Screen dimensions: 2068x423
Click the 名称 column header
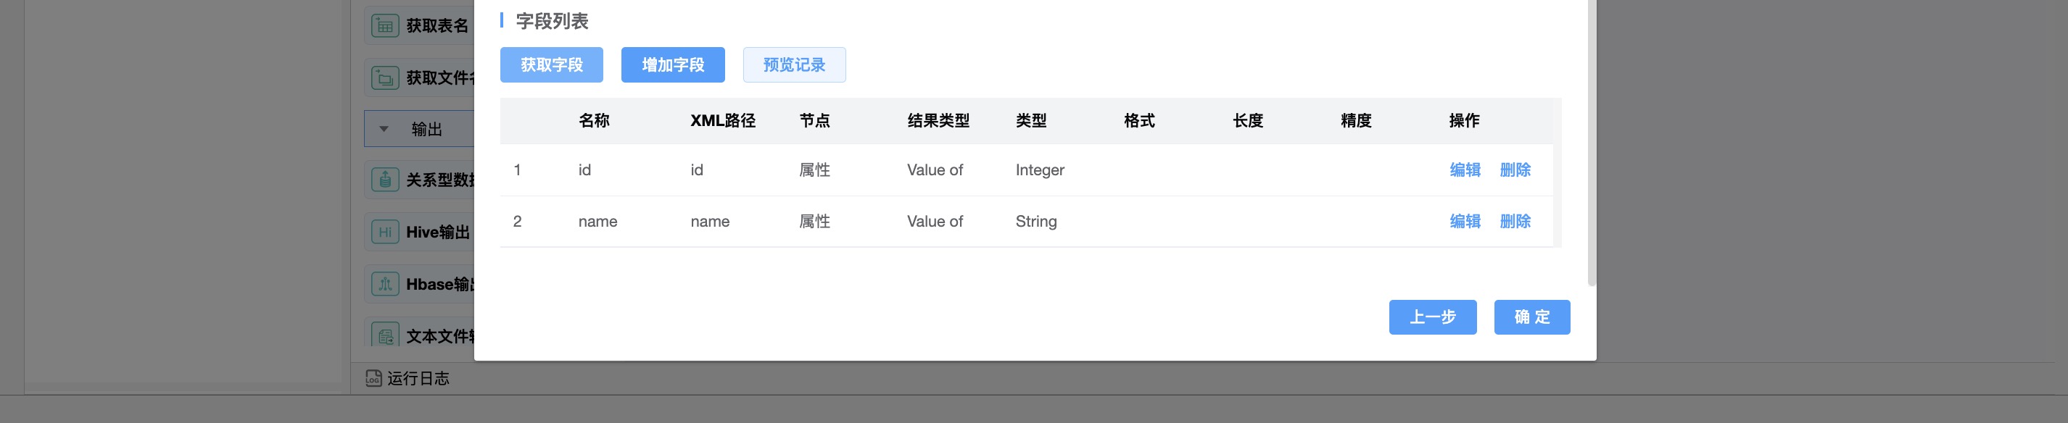coord(593,121)
